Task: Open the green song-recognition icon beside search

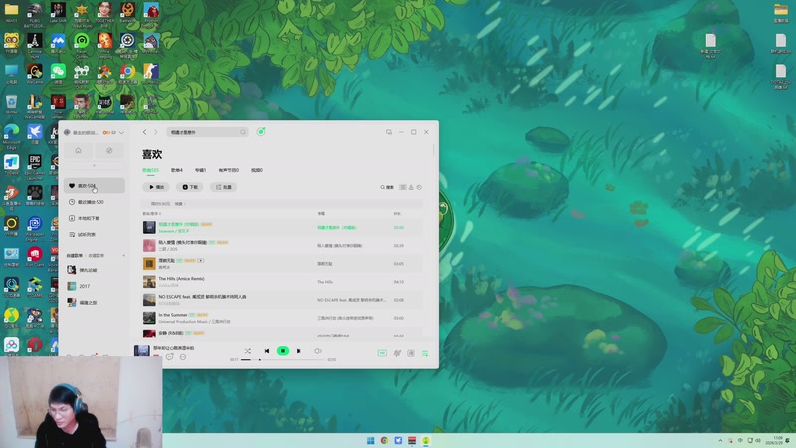Action: [x=261, y=132]
